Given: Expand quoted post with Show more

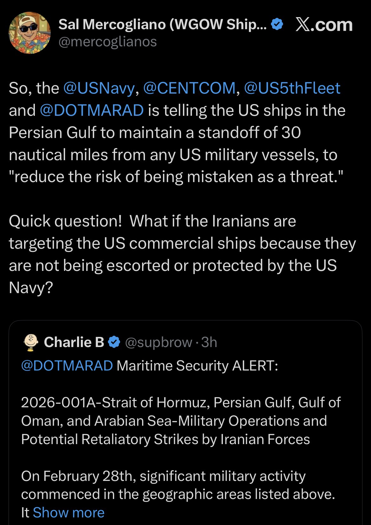Looking at the screenshot, I should pyautogui.click(x=68, y=513).
